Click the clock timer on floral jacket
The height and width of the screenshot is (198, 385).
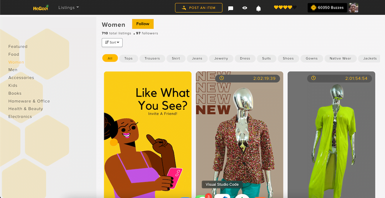(x=222, y=78)
